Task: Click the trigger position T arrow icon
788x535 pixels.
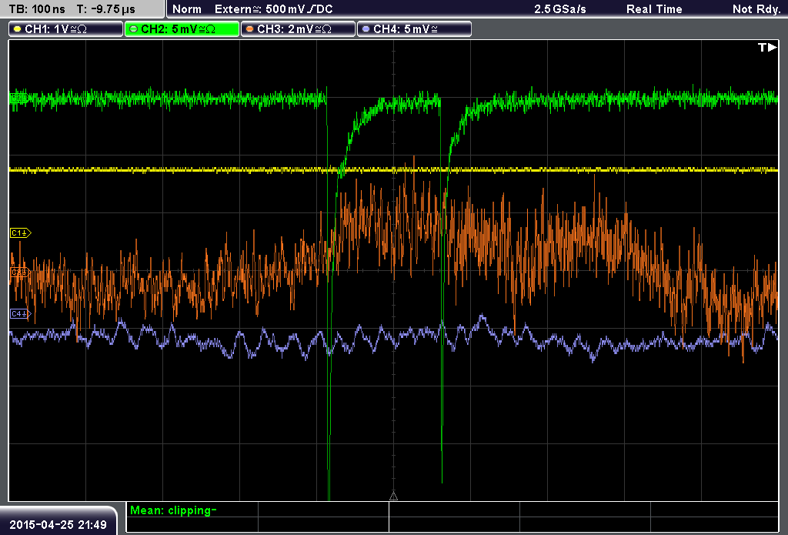Action: [767, 47]
